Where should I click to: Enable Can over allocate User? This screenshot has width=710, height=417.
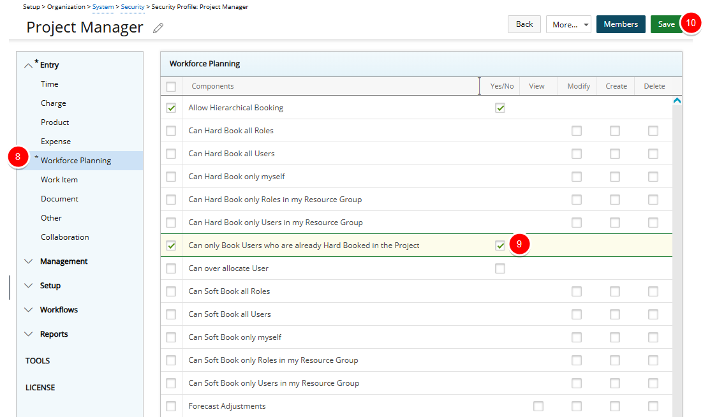(499, 268)
